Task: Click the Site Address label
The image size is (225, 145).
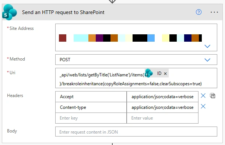Action: tap(21, 28)
